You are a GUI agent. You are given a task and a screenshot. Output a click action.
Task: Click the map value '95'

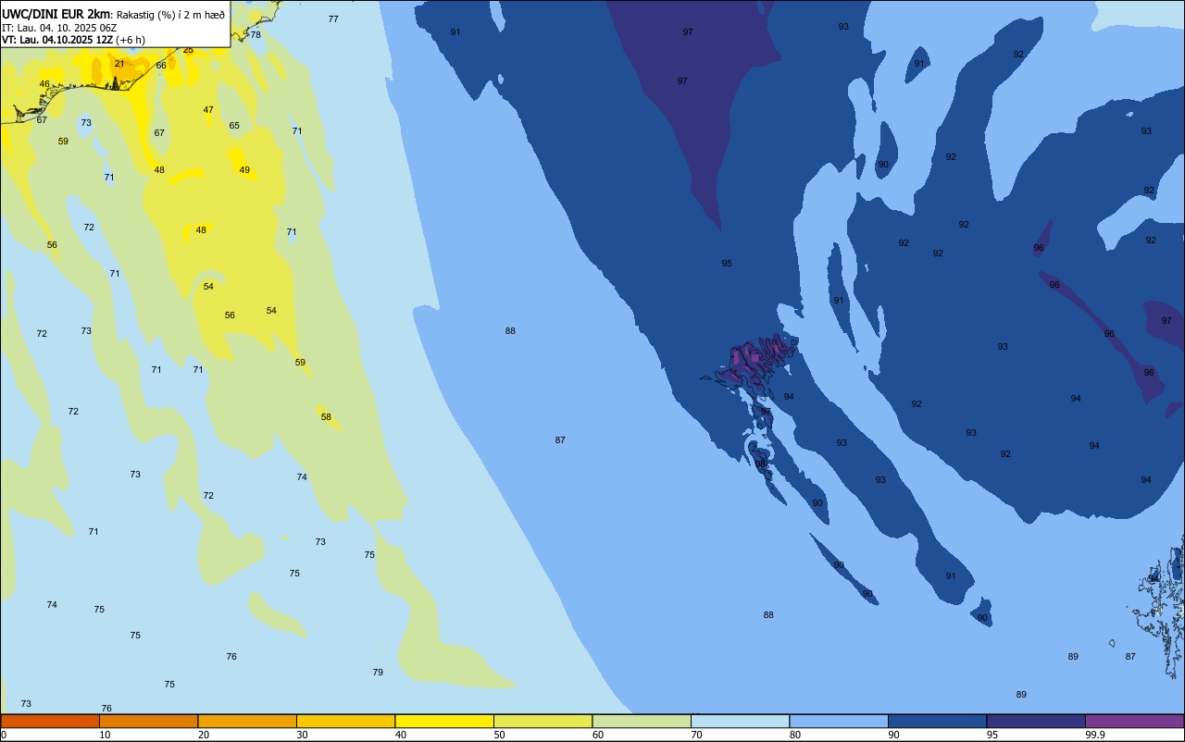point(727,263)
